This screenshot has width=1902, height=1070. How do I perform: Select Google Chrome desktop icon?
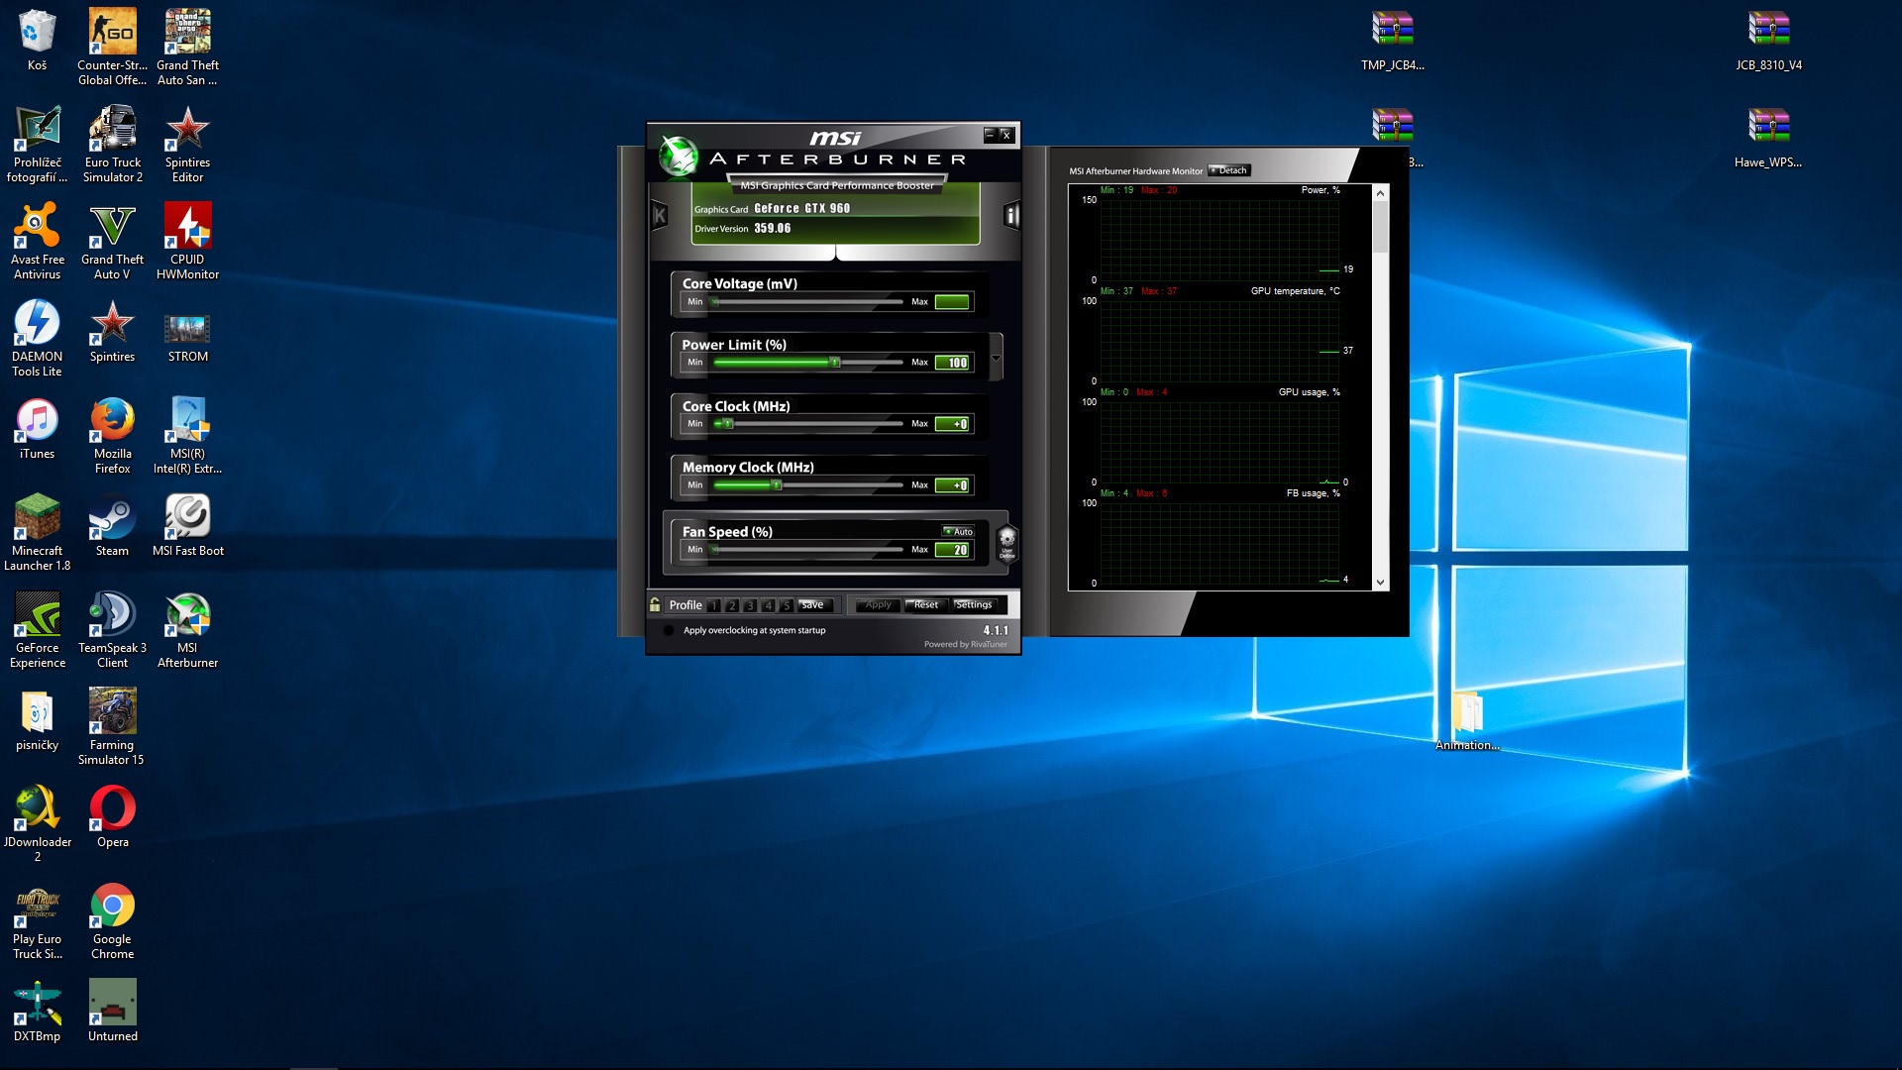point(112,920)
